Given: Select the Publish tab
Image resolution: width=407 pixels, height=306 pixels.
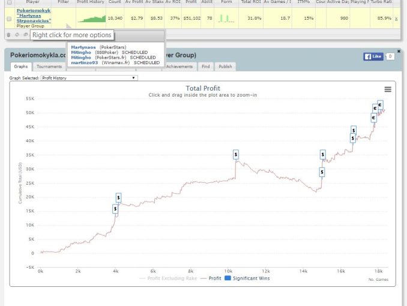Looking at the screenshot, I should [x=225, y=67].
